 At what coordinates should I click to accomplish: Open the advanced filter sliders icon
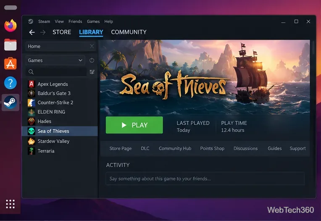[x=92, y=72]
